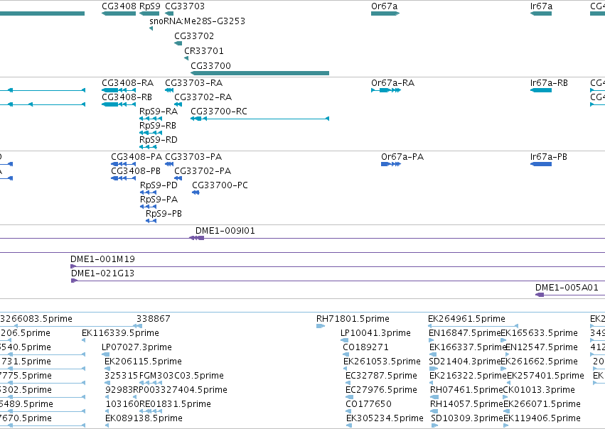
Task: Click the CR33701 small gene glyph
Action: tap(186, 58)
